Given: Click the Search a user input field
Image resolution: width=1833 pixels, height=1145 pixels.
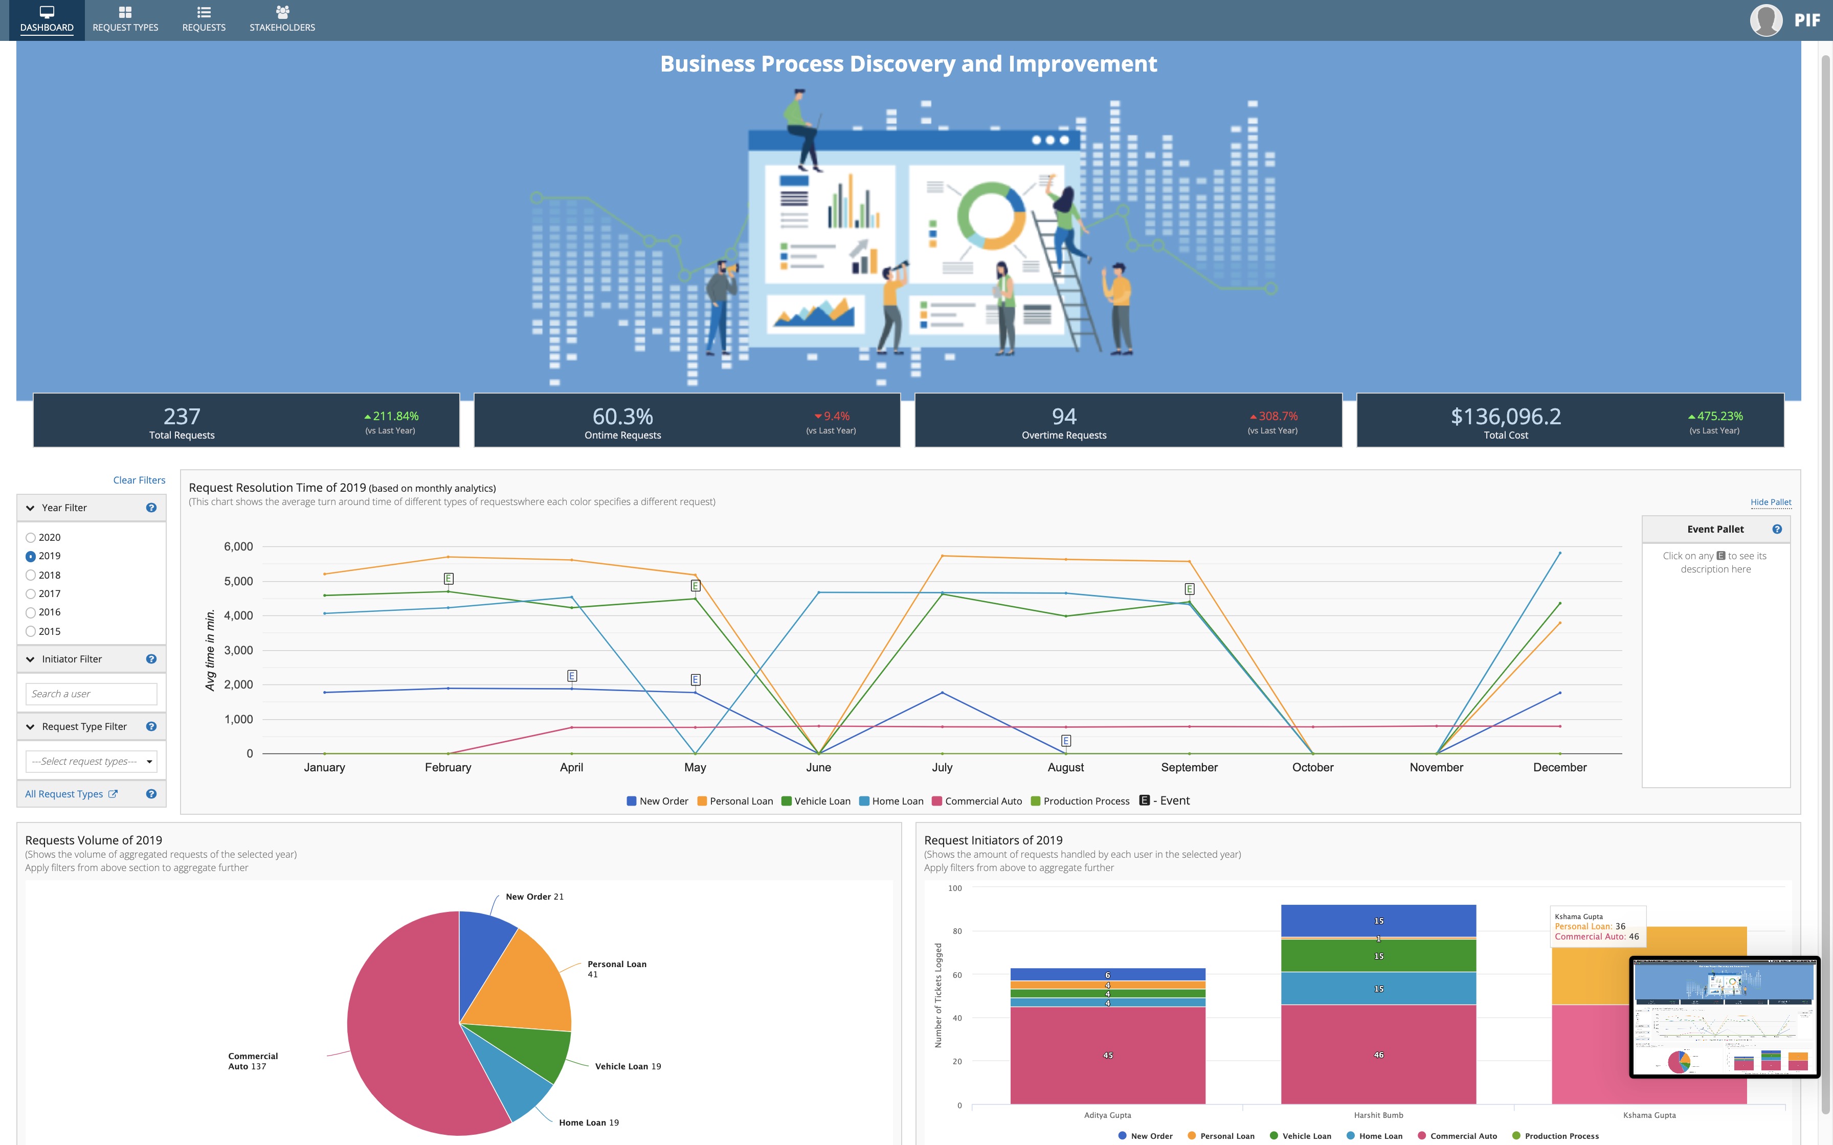Looking at the screenshot, I should (x=91, y=694).
